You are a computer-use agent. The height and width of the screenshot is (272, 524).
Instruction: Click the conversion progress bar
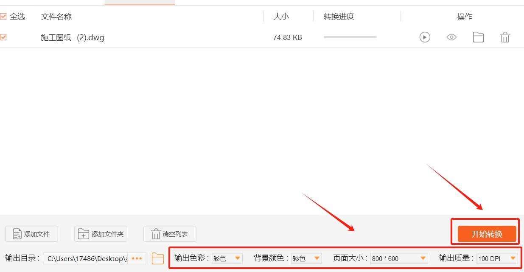(350, 37)
